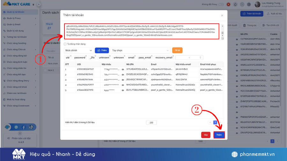Viewport: 287px width, 161px height.
Task: Remove the _2fa column tag
Action: tap(95, 56)
